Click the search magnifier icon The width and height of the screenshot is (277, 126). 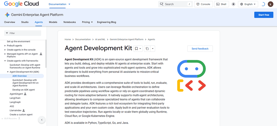point(162,4)
